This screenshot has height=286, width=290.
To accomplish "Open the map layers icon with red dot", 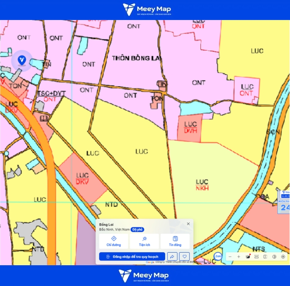I will (248, 257).
